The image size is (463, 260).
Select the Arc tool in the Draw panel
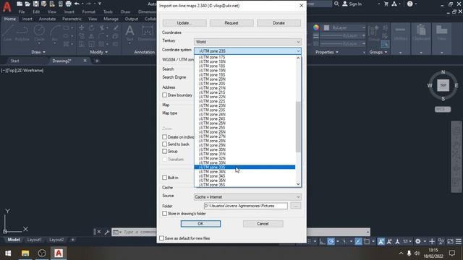pyautogui.click(x=55, y=32)
